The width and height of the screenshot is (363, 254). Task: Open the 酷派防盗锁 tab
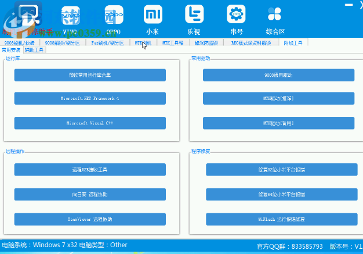click(206, 43)
